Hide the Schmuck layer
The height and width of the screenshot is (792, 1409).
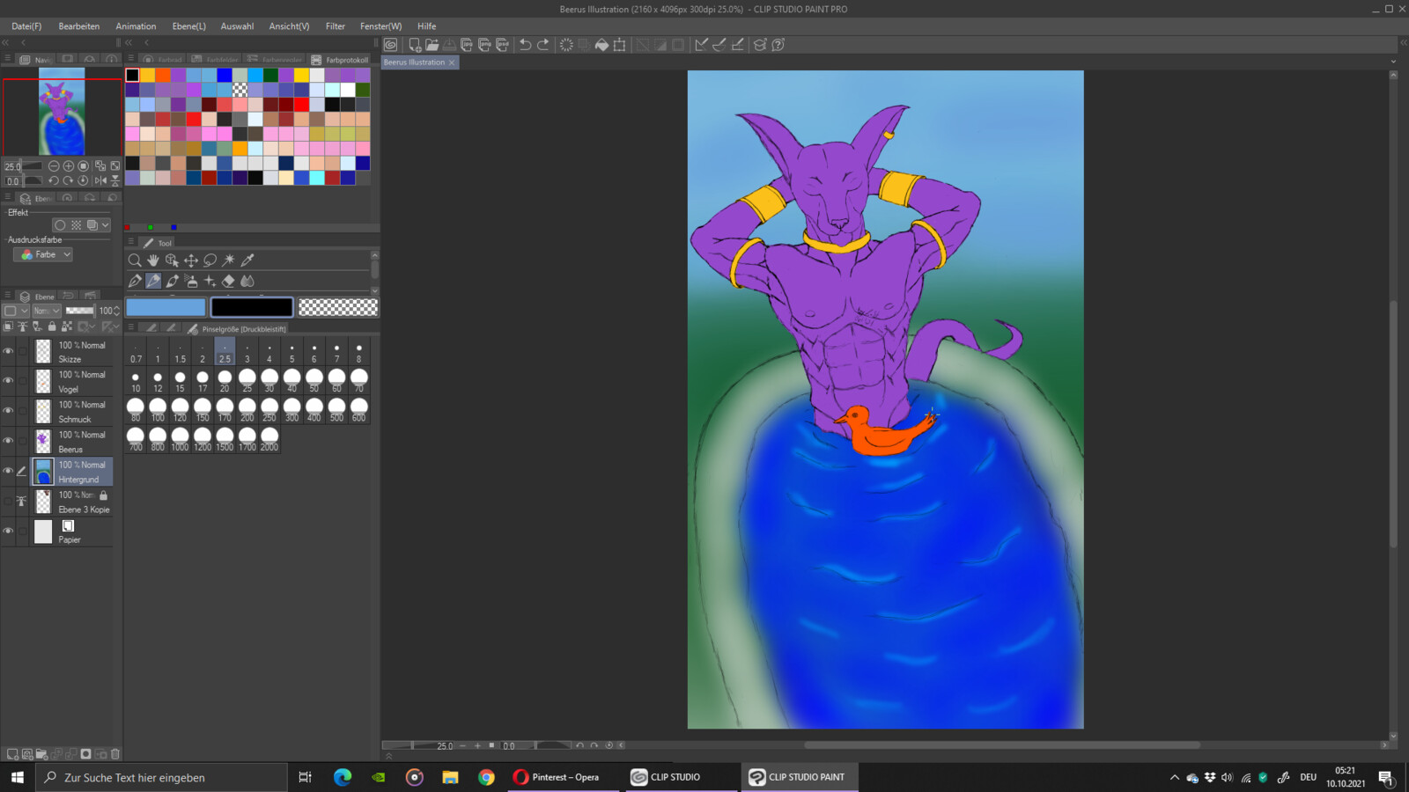coord(8,411)
